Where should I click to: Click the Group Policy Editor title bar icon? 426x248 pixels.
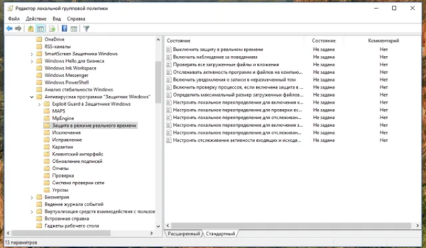click(x=11, y=9)
